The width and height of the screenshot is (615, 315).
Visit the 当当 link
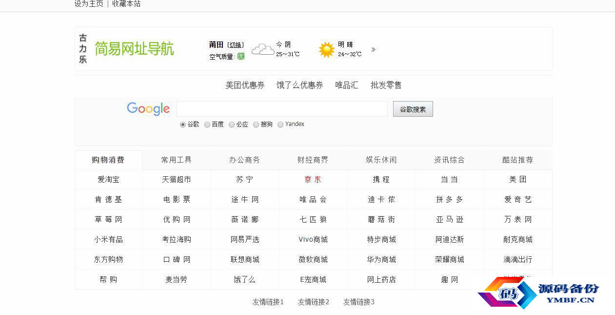pyautogui.click(x=450, y=180)
